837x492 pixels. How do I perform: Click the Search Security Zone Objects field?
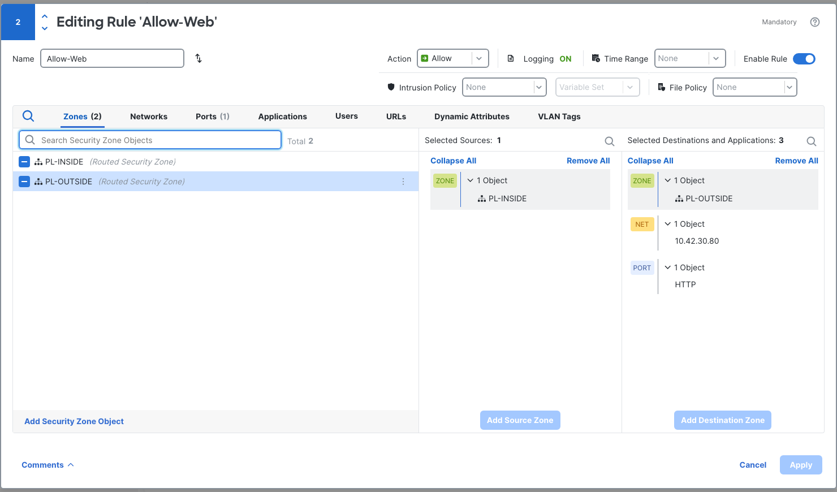tap(150, 140)
